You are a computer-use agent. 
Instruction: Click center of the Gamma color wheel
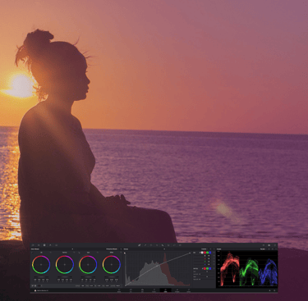65,265
